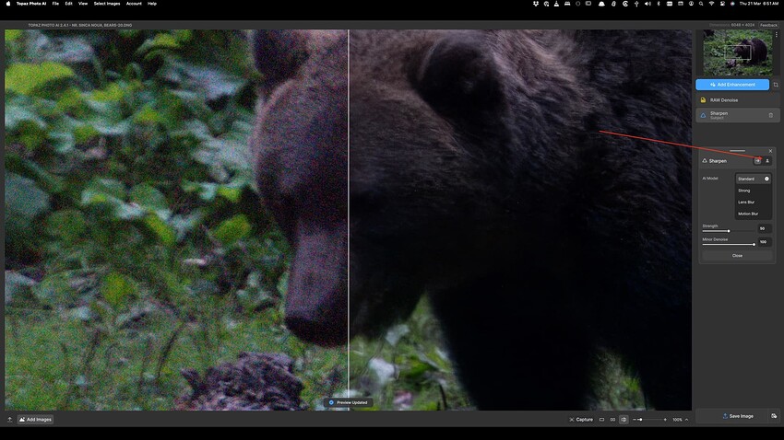Click the export queue icon beside Save Image

pos(774,416)
